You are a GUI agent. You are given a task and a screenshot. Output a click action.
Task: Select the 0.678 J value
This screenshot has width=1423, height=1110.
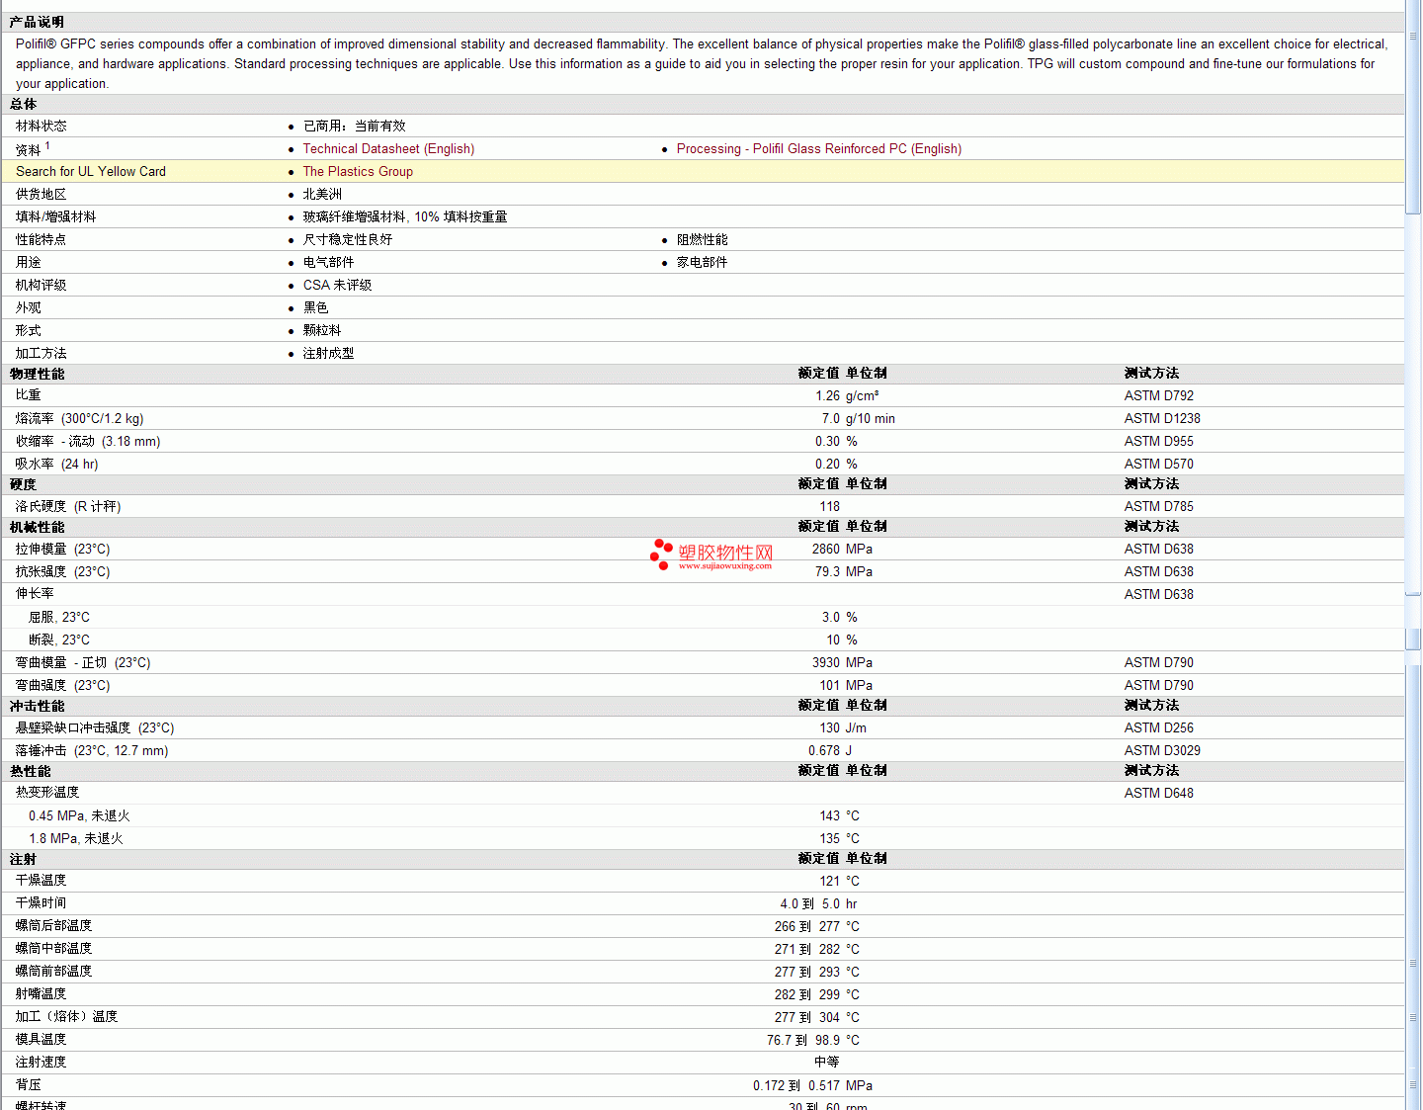pyautogui.click(x=830, y=750)
